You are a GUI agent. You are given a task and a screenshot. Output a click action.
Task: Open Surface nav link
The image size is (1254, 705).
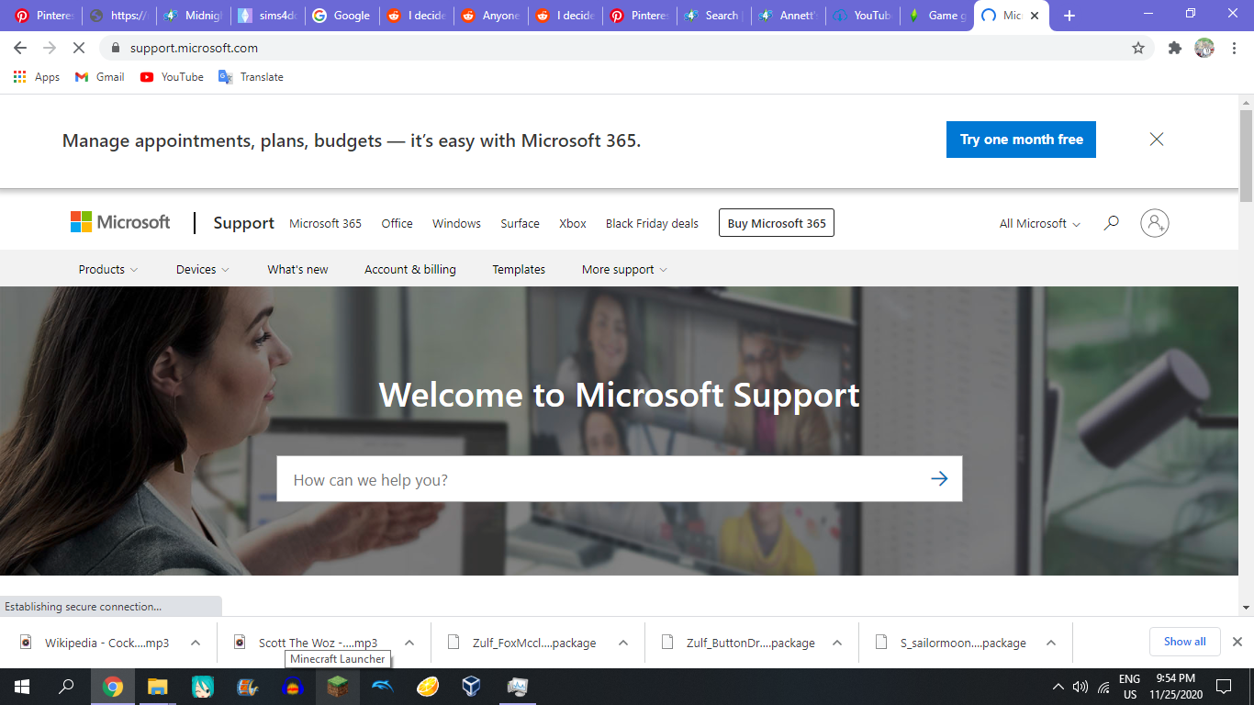coord(520,223)
